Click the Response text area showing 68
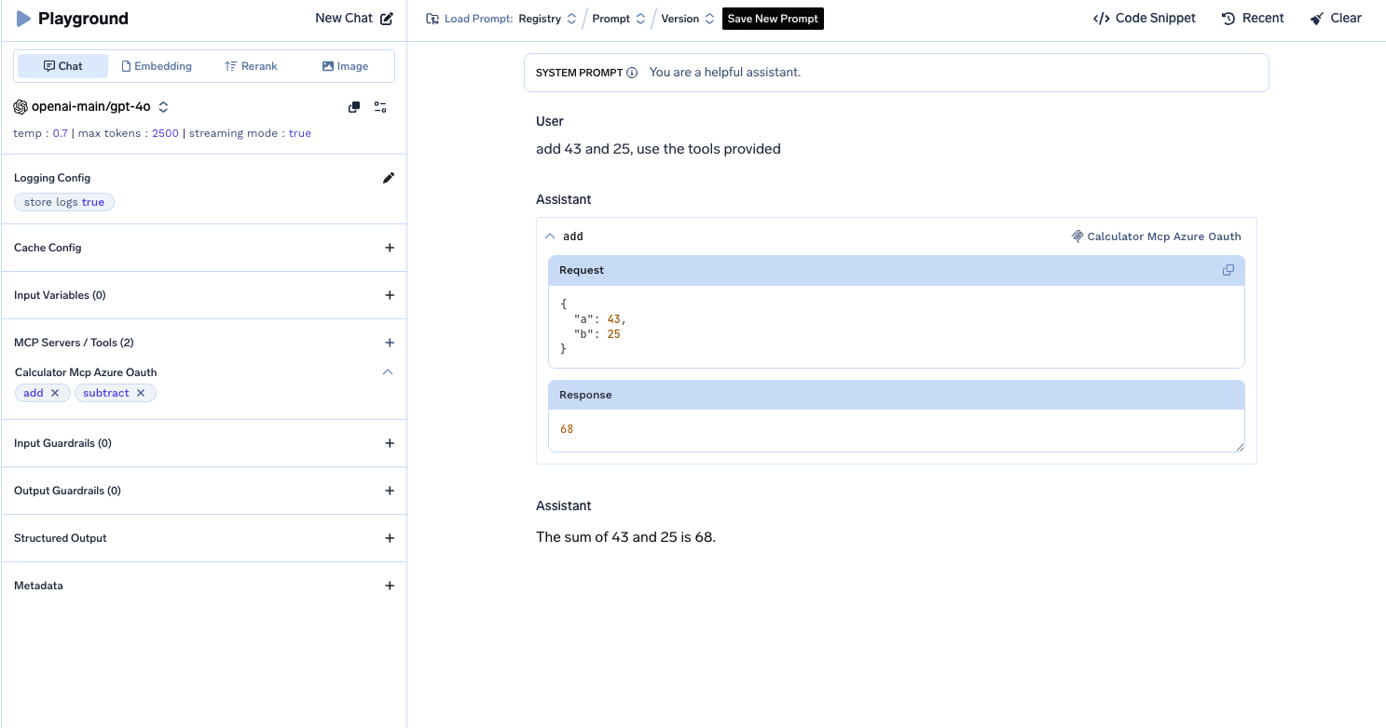This screenshot has height=728, width=1386. [897, 430]
